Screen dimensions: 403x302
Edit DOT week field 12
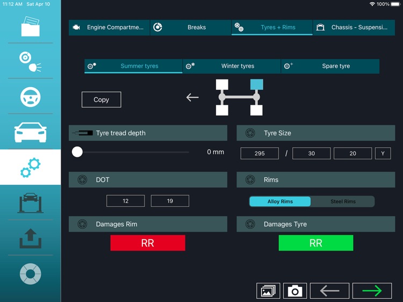(x=125, y=201)
